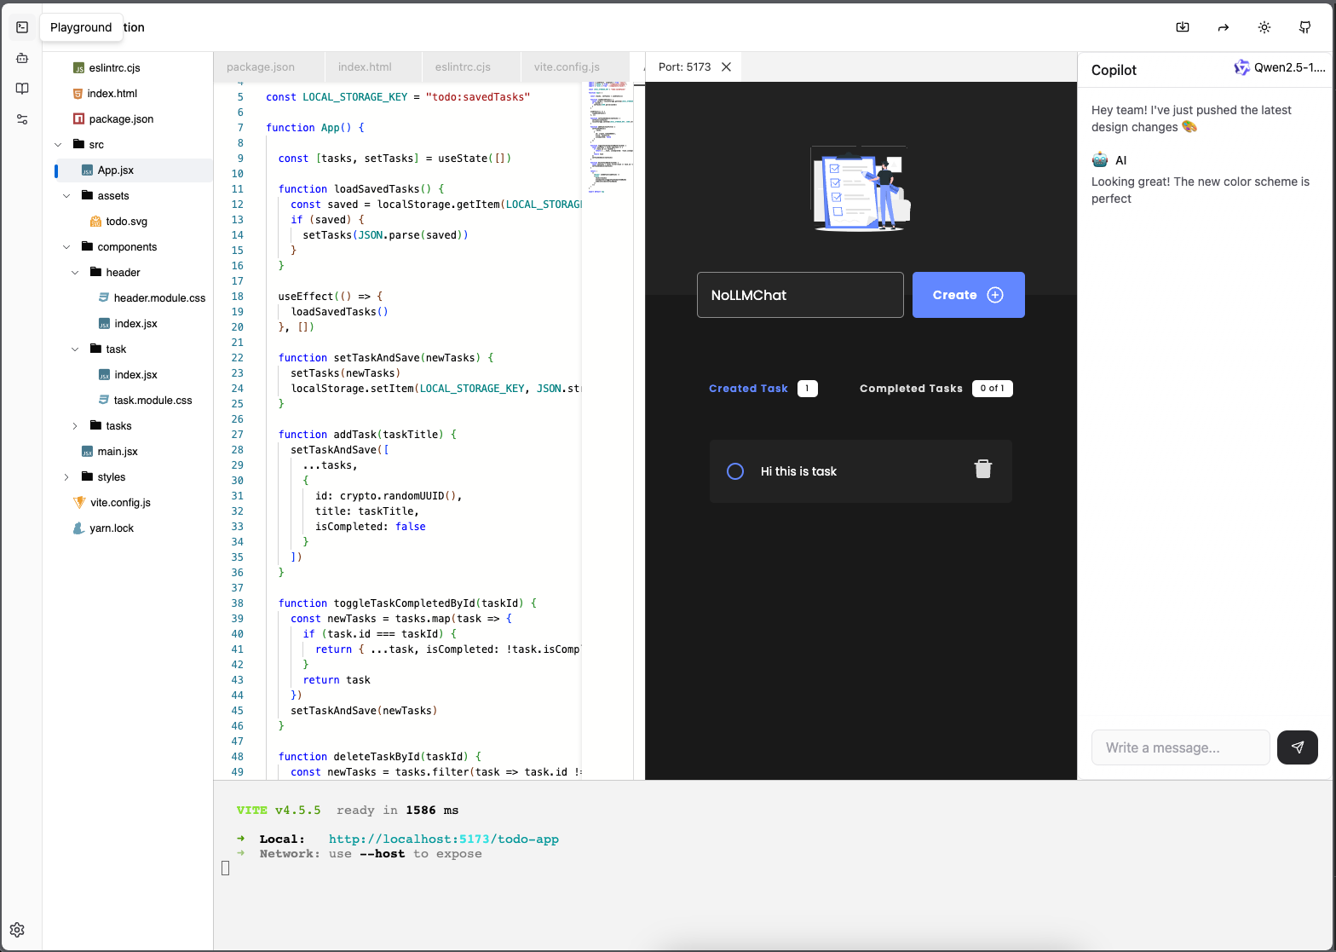
Task: Click the terminal cursor prompt
Action: (x=226, y=868)
